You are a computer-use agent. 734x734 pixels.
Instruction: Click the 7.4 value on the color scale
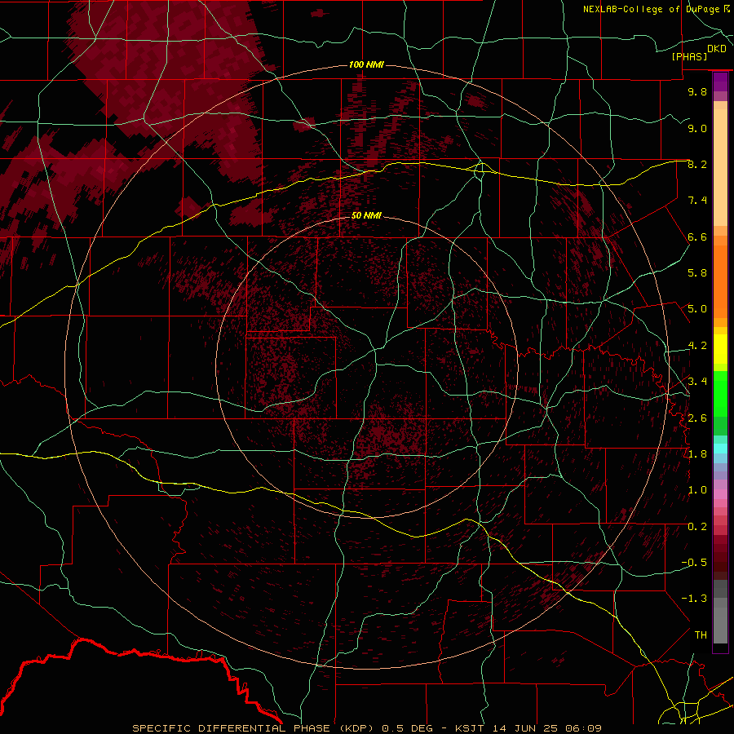(x=697, y=201)
